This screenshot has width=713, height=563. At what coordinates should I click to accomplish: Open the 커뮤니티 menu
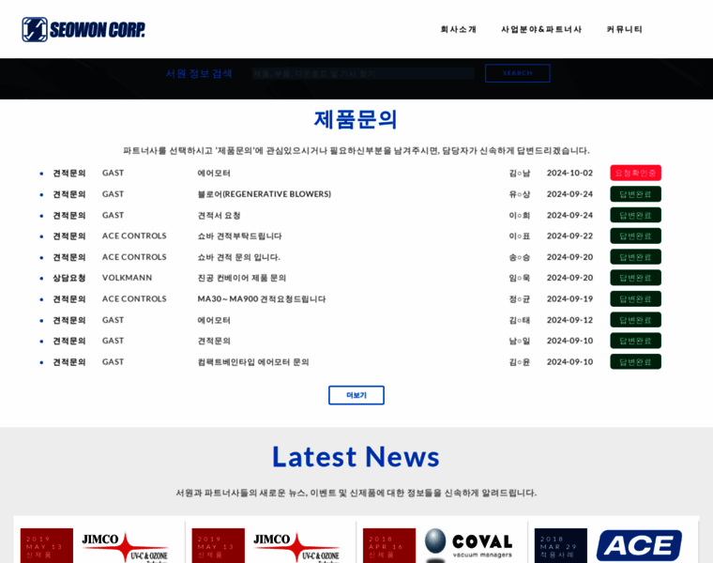click(624, 30)
